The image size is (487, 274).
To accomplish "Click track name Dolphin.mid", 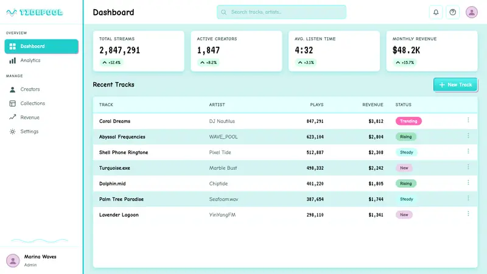I will coord(113,184).
